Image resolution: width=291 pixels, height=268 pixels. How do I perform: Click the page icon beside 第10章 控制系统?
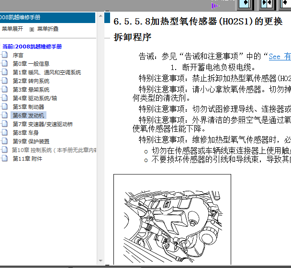5,150
